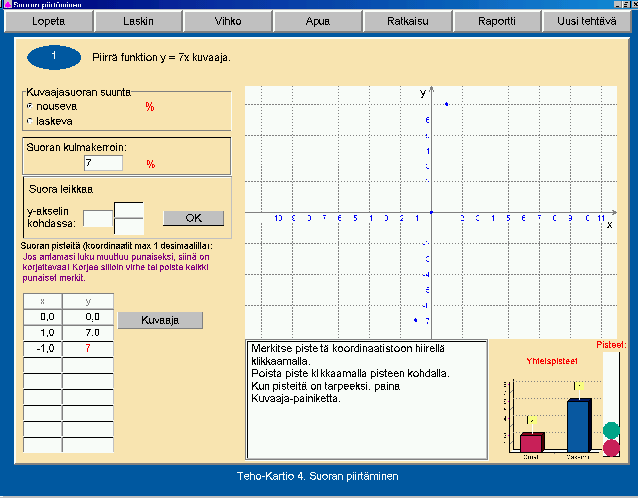Select the red y cell containing 7
This screenshot has width=638, height=498.
tap(88, 349)
